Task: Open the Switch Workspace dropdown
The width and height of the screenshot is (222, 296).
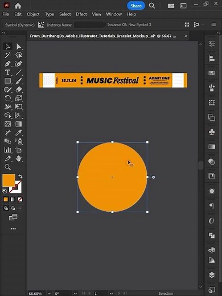Action: click(x=183, y=6)
